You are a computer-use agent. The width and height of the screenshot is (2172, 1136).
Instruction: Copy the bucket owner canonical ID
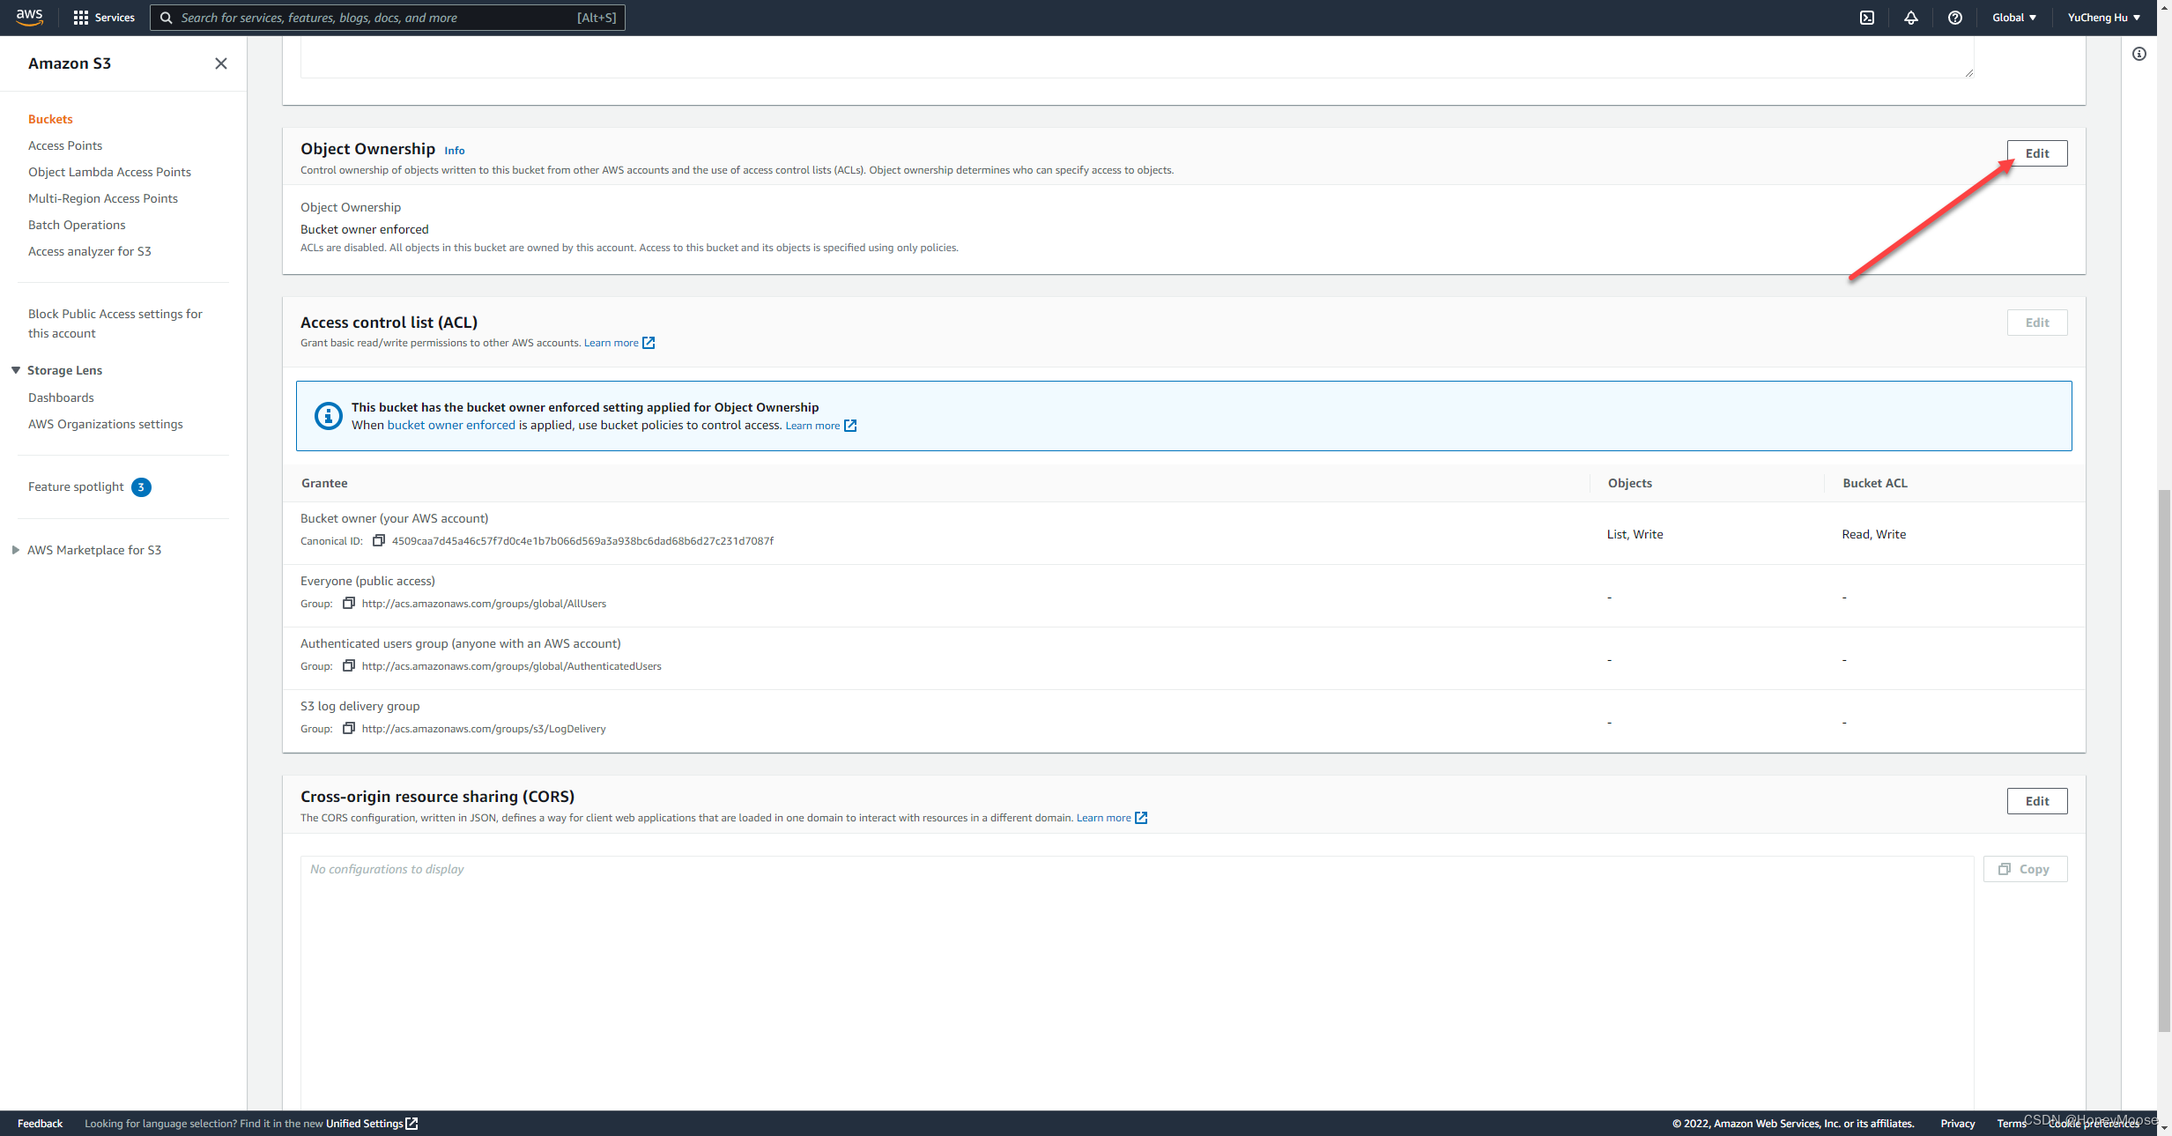(x=379, y=541)
